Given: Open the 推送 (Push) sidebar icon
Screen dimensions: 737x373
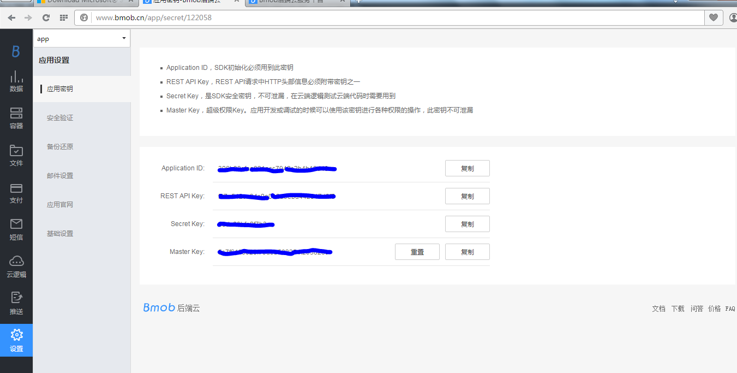Looking at the screenshot, I should tap(16, 304).
